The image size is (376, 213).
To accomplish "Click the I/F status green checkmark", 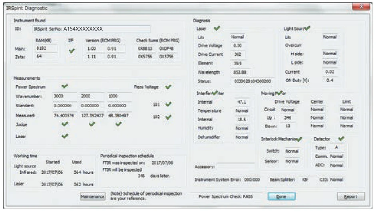I will click(x=72, y=52).
